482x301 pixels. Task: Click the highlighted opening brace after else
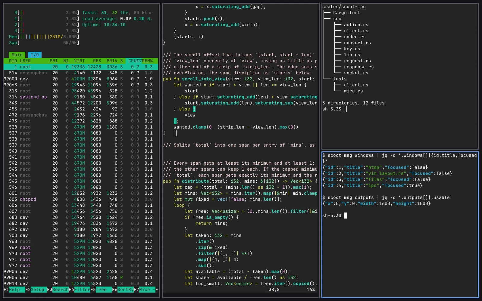(x=194, y=109)
